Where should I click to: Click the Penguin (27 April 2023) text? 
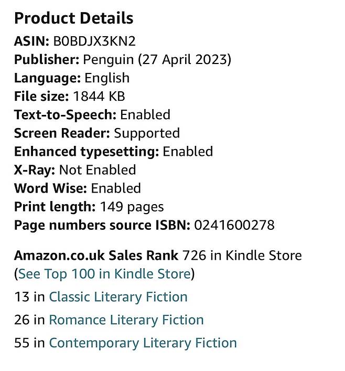pos(157,60)
